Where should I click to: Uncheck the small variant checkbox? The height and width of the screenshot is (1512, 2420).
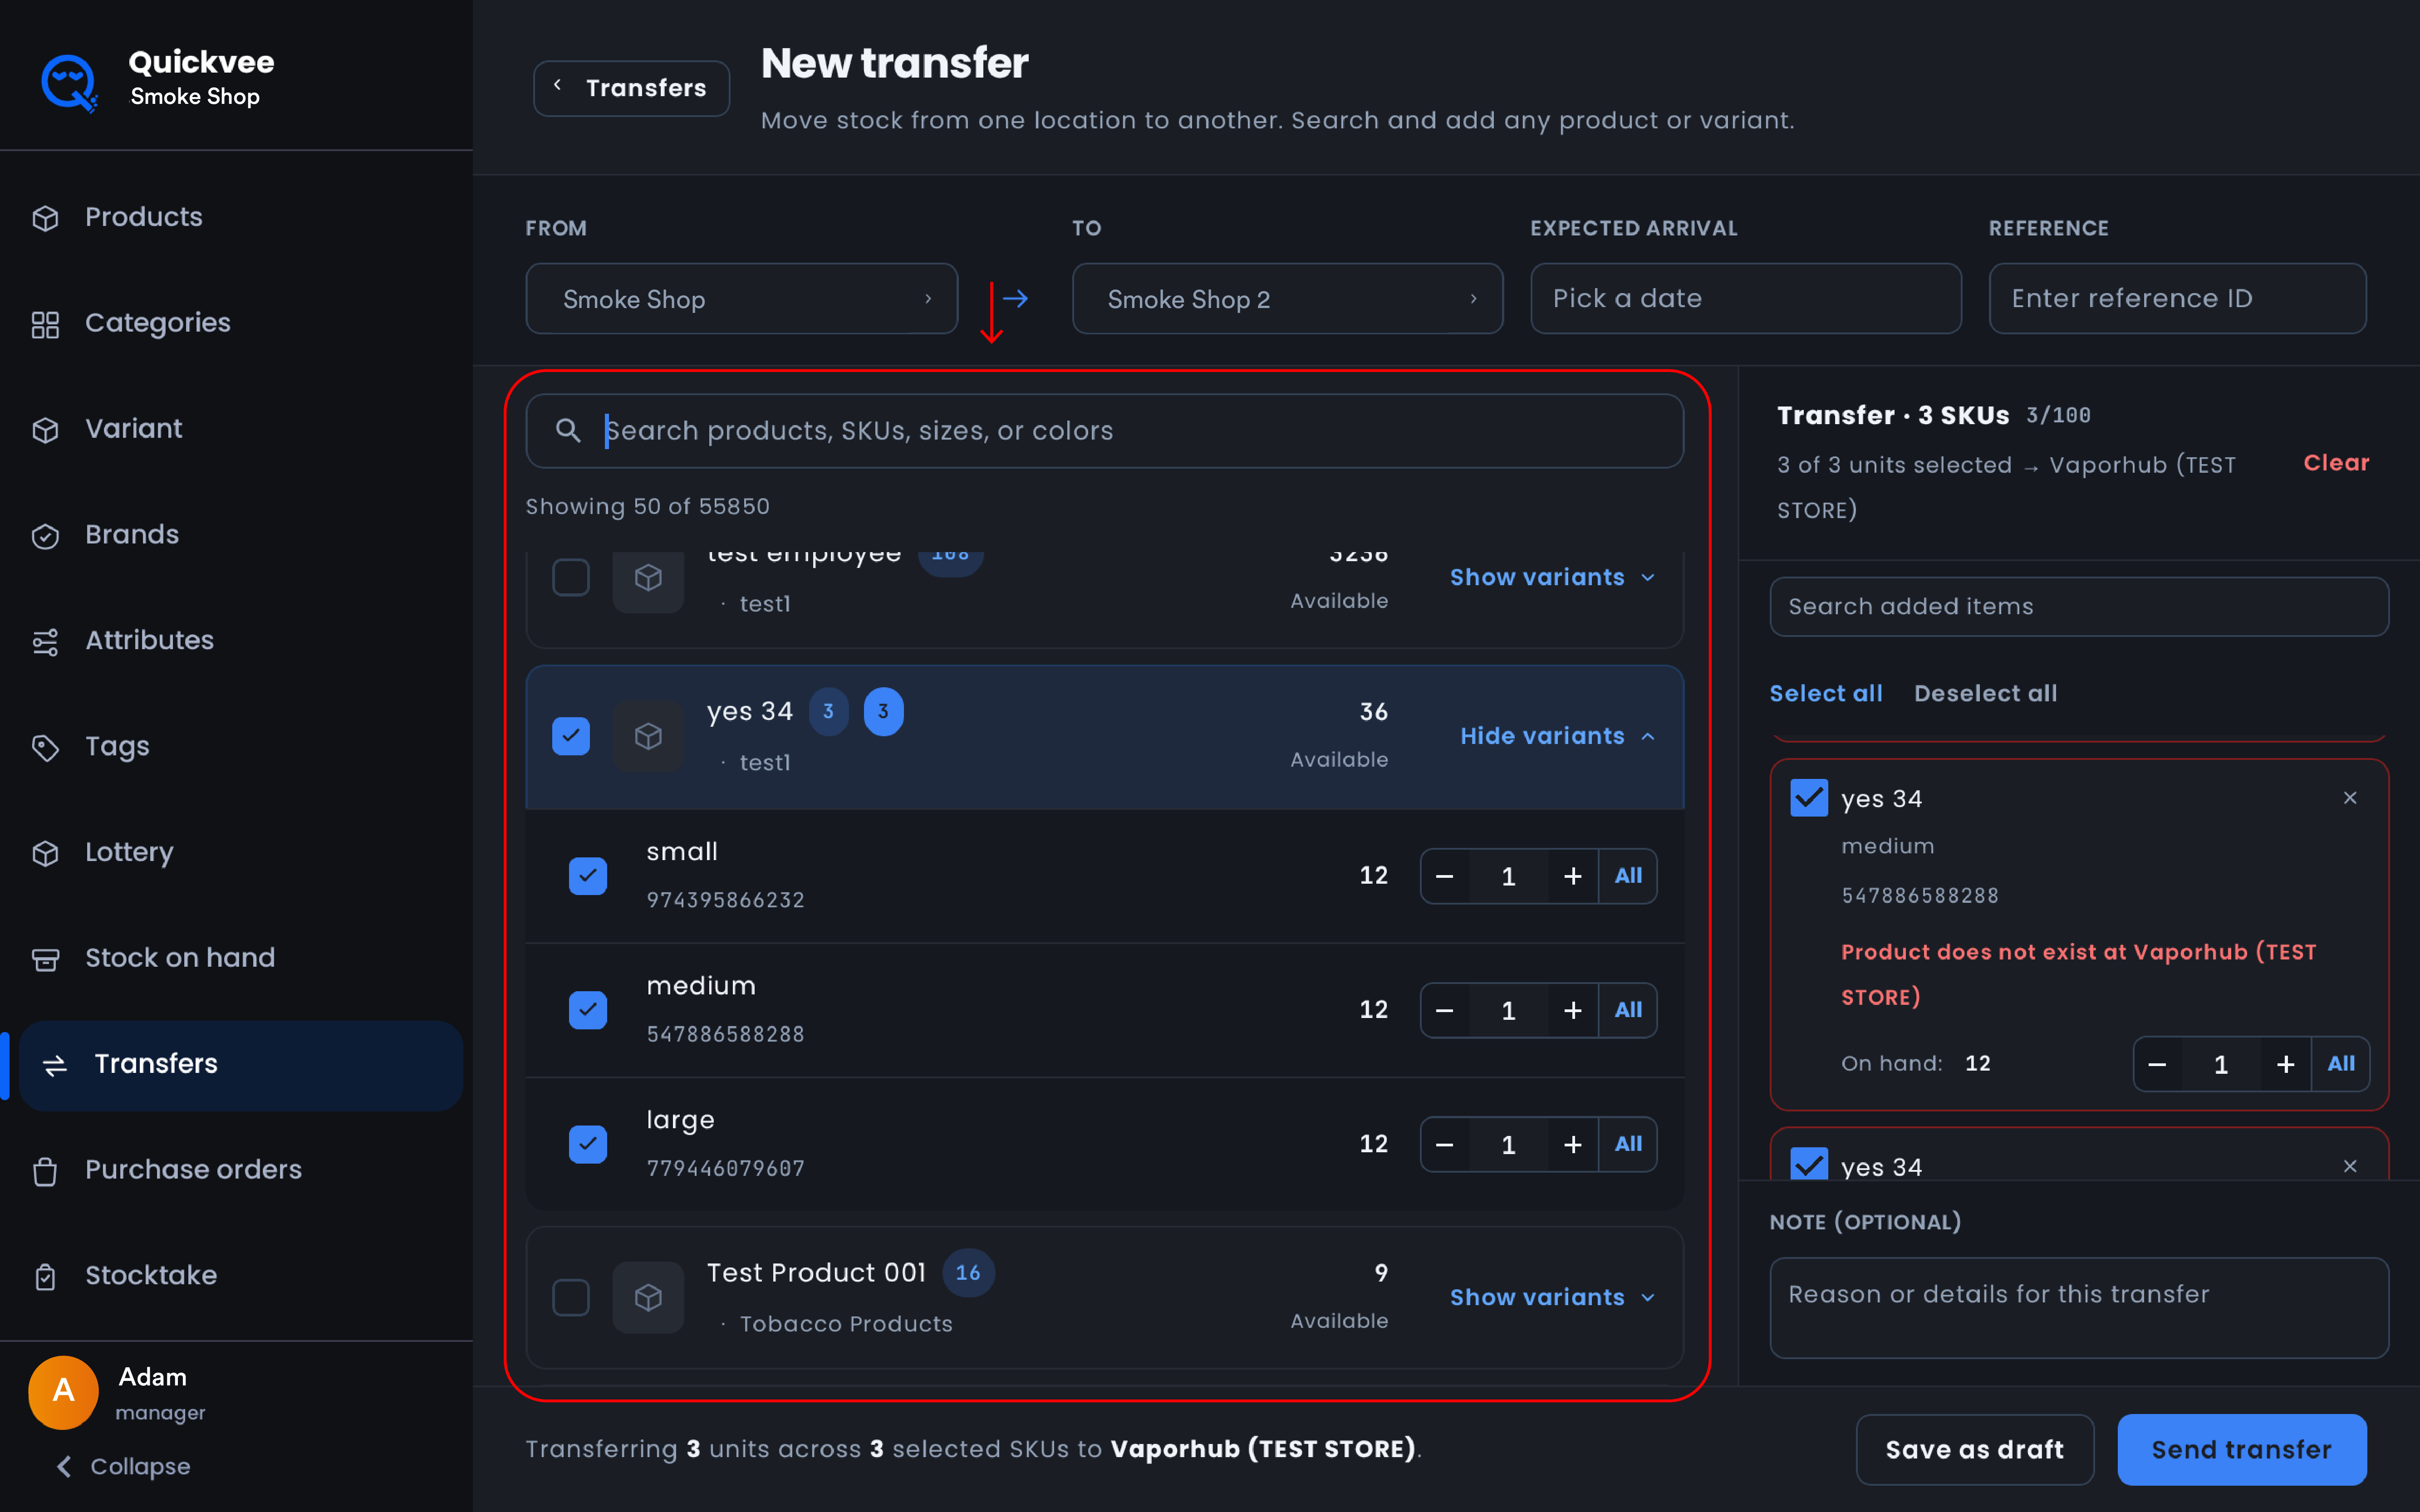[x=588, y=876]
